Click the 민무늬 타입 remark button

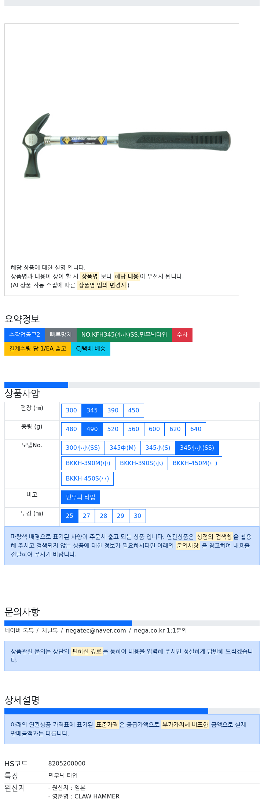point(81,497)
